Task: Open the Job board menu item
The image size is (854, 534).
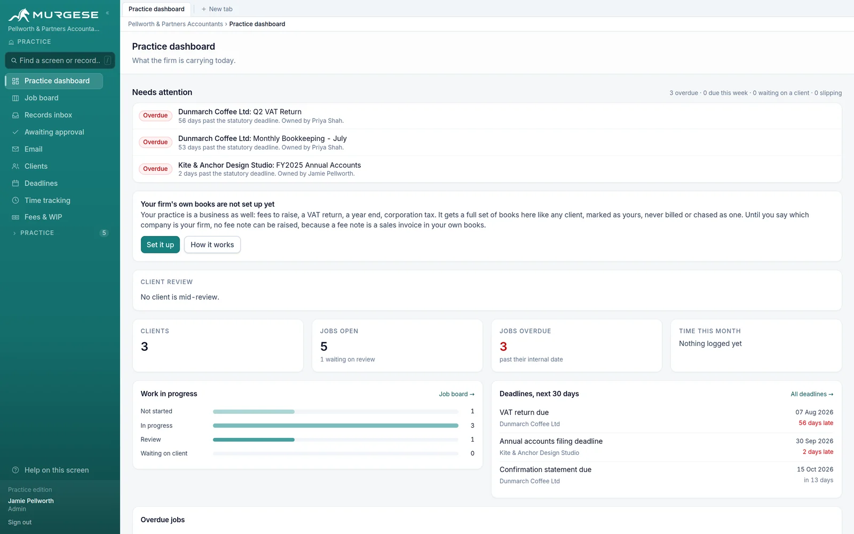Action: 54,98
